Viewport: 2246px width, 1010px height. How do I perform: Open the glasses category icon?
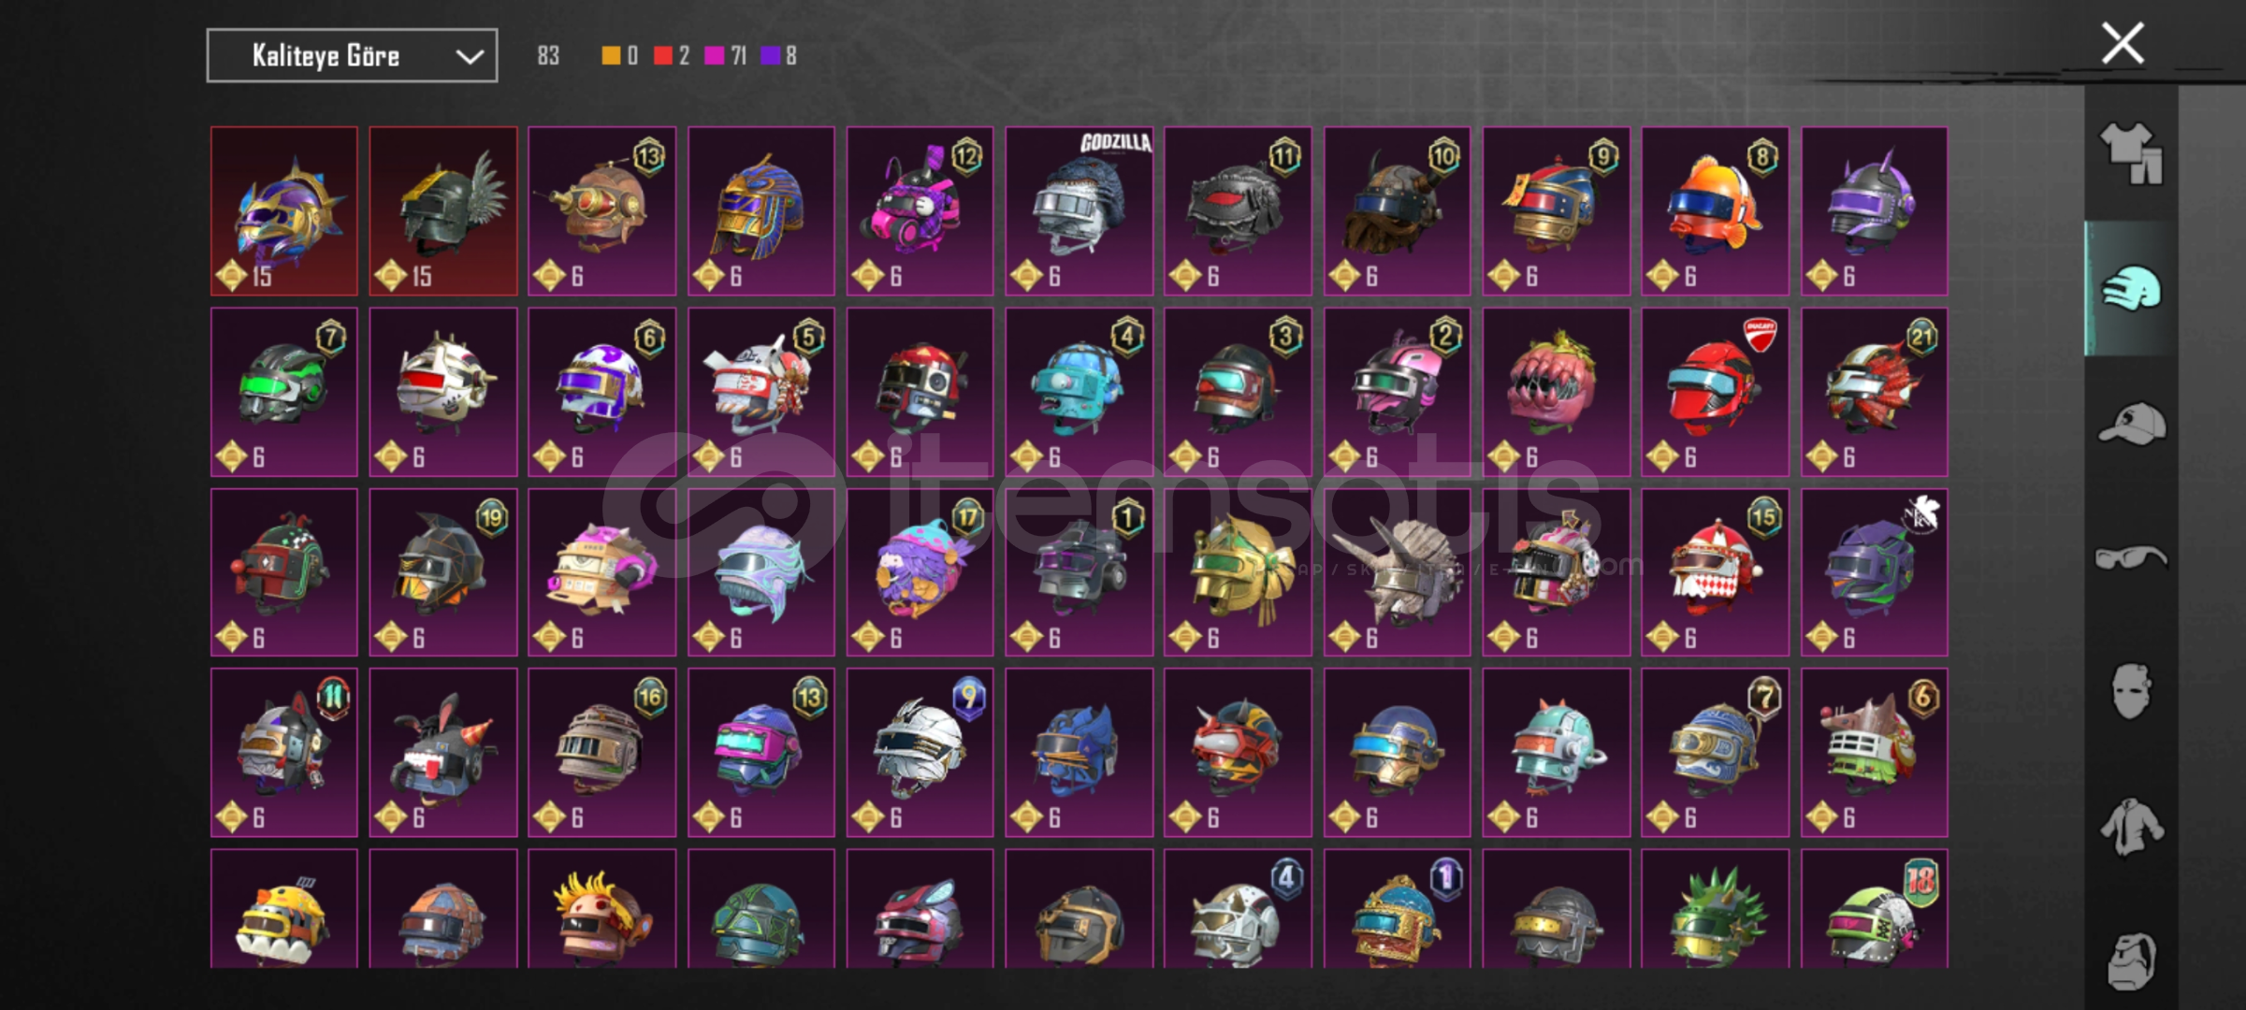(2131, 558)
